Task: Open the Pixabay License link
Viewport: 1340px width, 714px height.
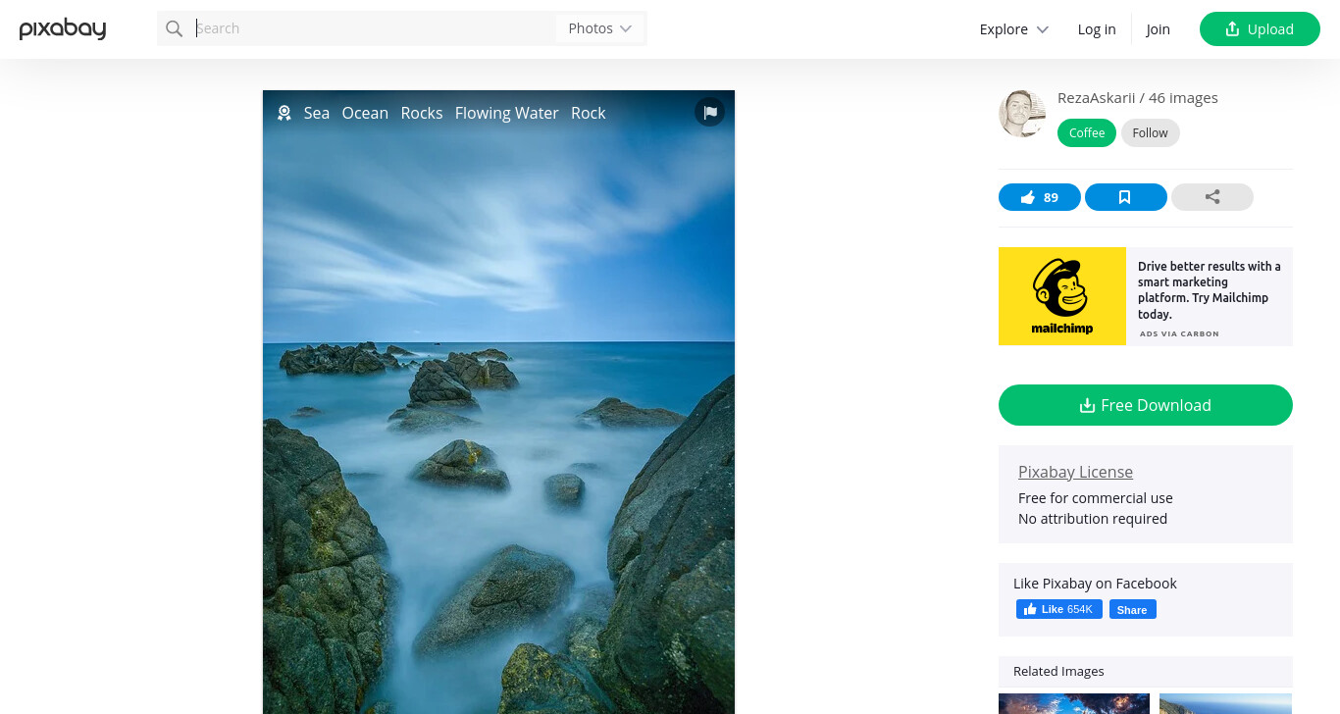Action: click(x=1075, y=472)
